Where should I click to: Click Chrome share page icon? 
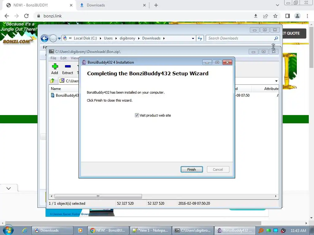tap(266, 16)
